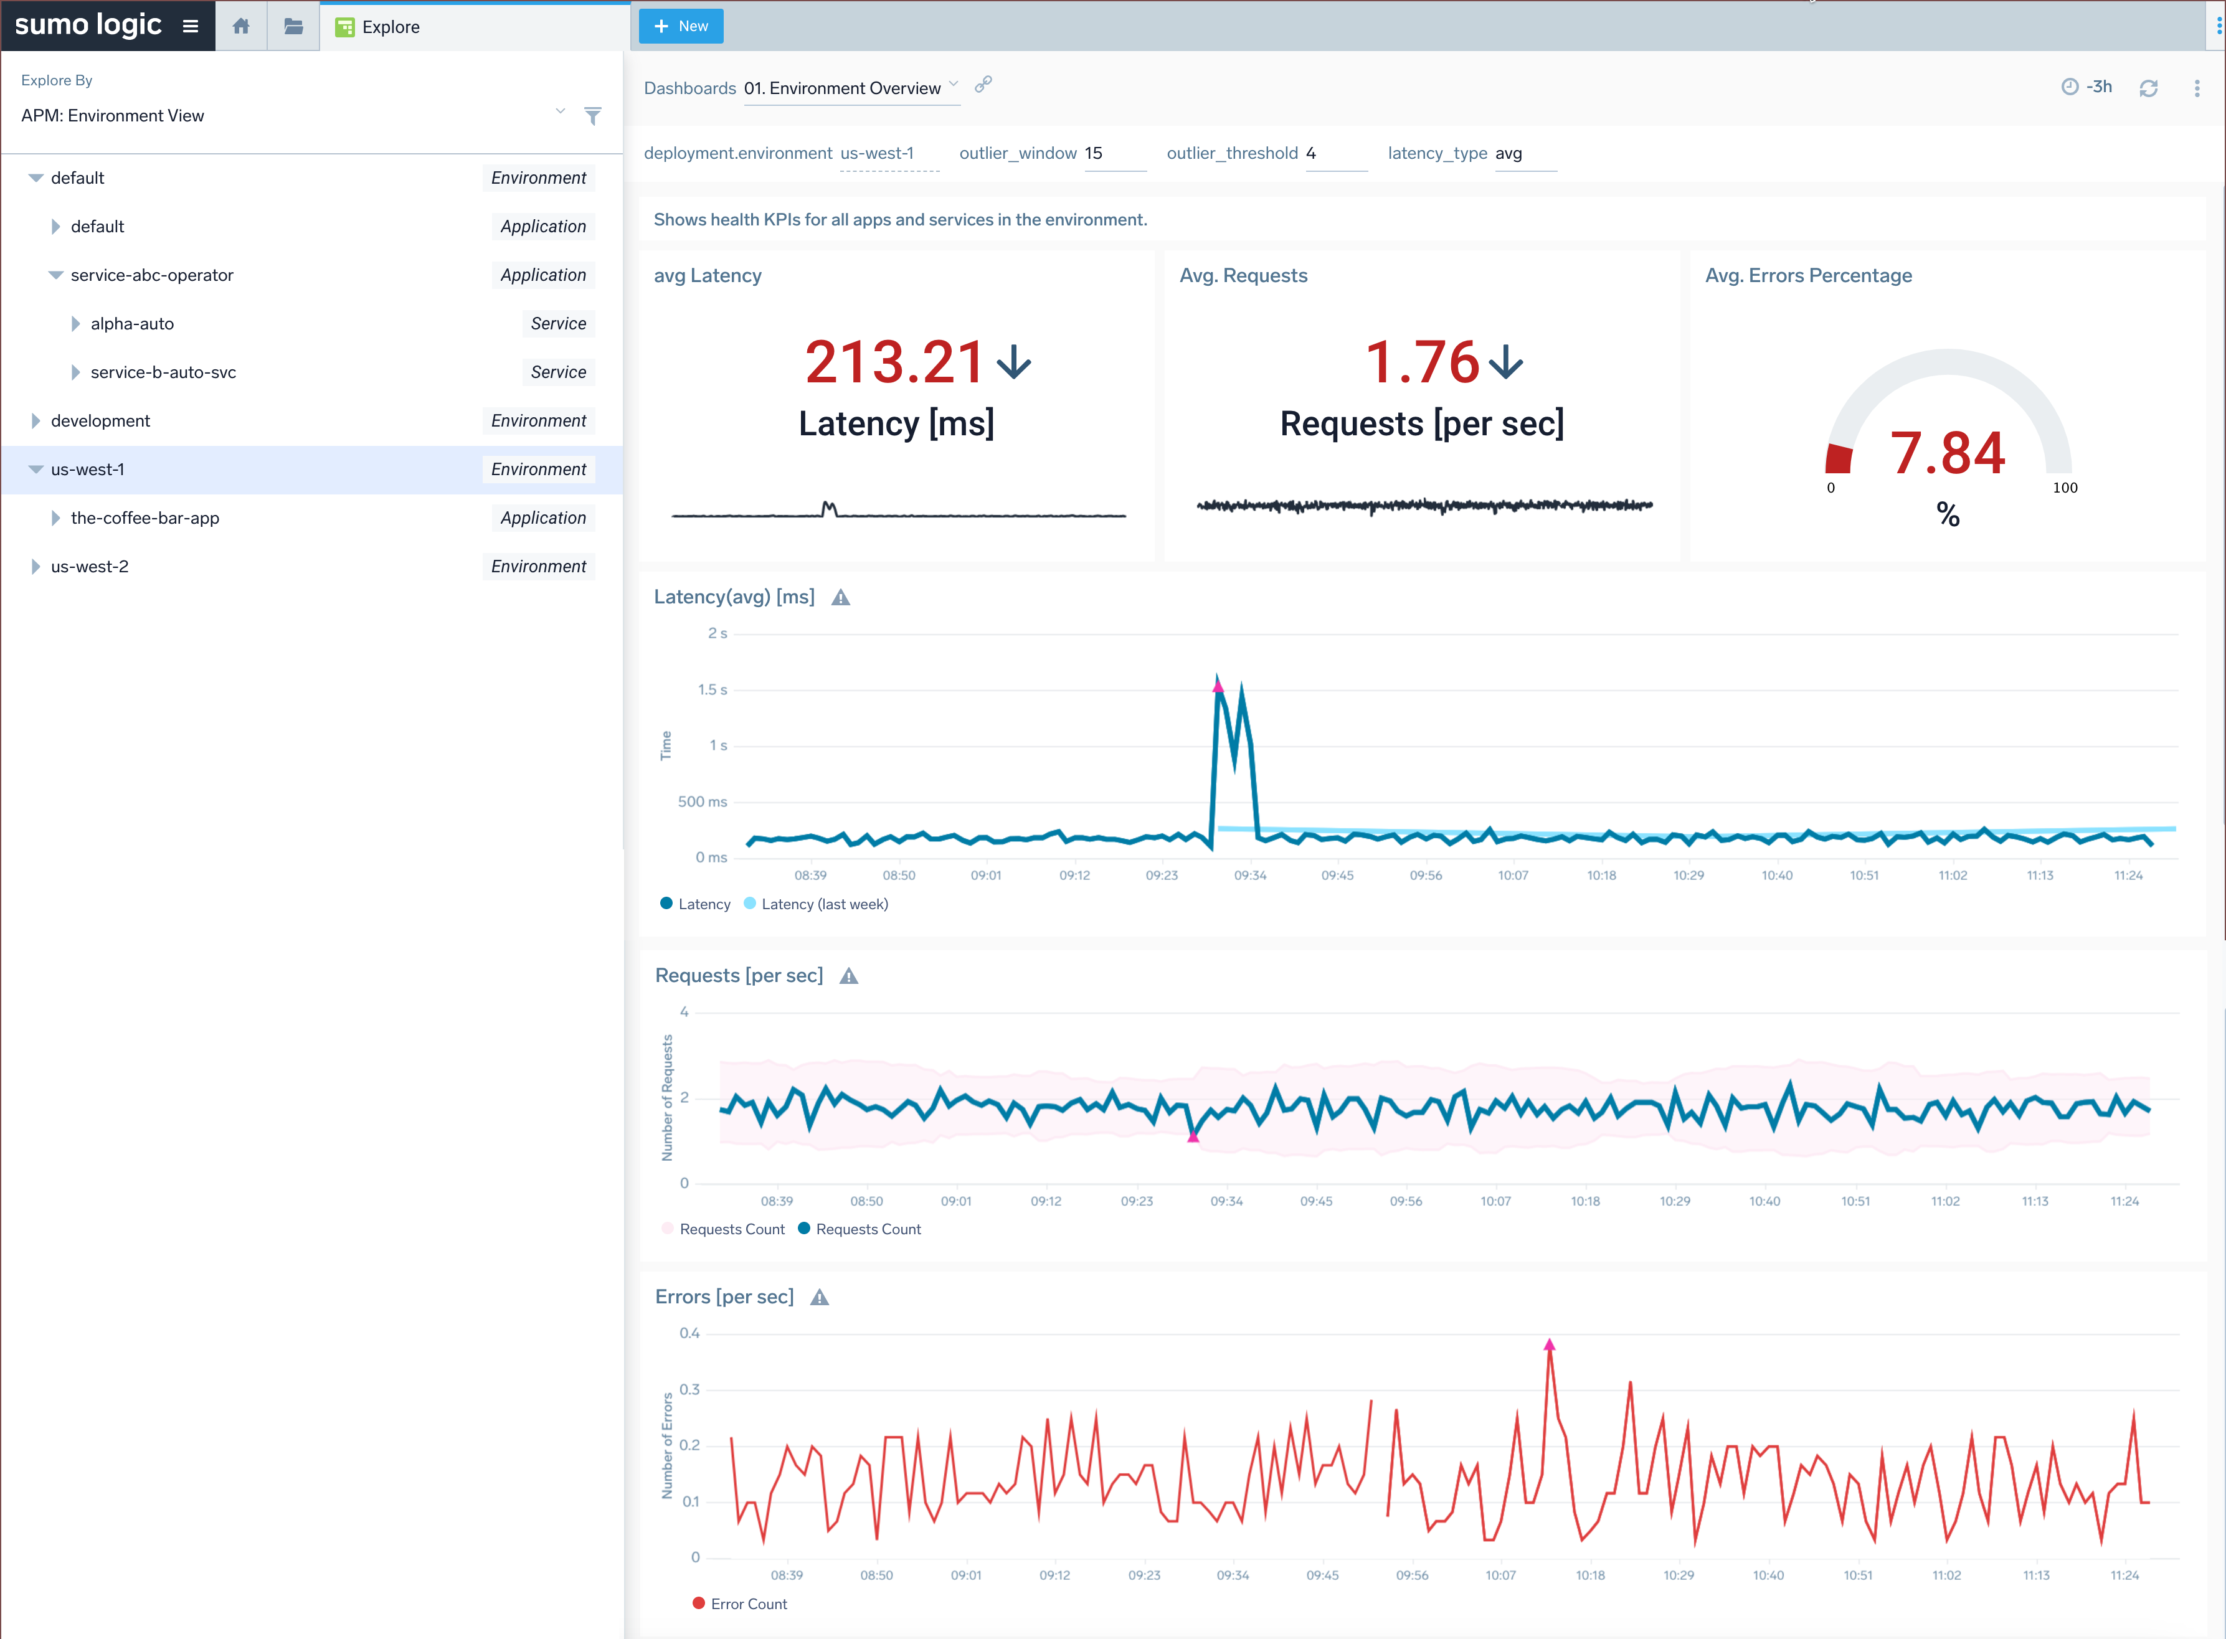Click the 1.76 requests value
The width and height of the screenshot is (2226, 1639).
coord(1422,362)
